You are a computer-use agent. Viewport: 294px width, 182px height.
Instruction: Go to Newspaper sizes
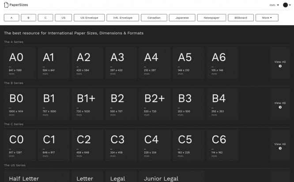point(211,18)
